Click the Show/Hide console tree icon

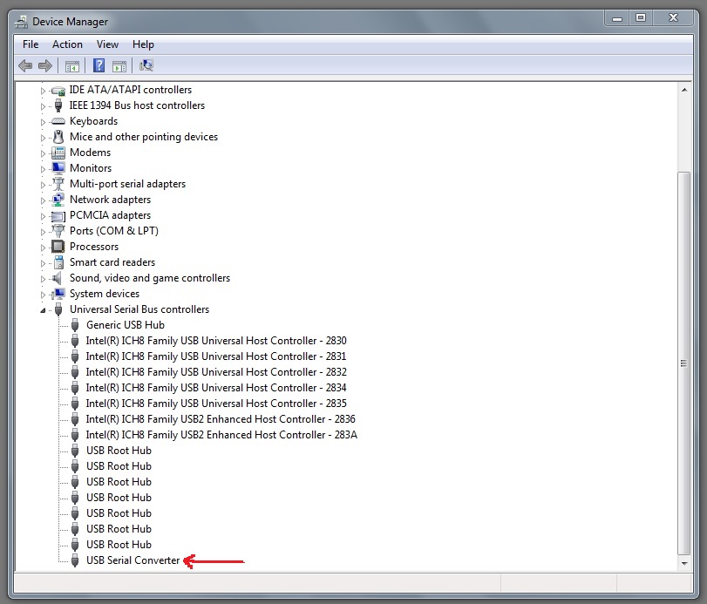72,67
